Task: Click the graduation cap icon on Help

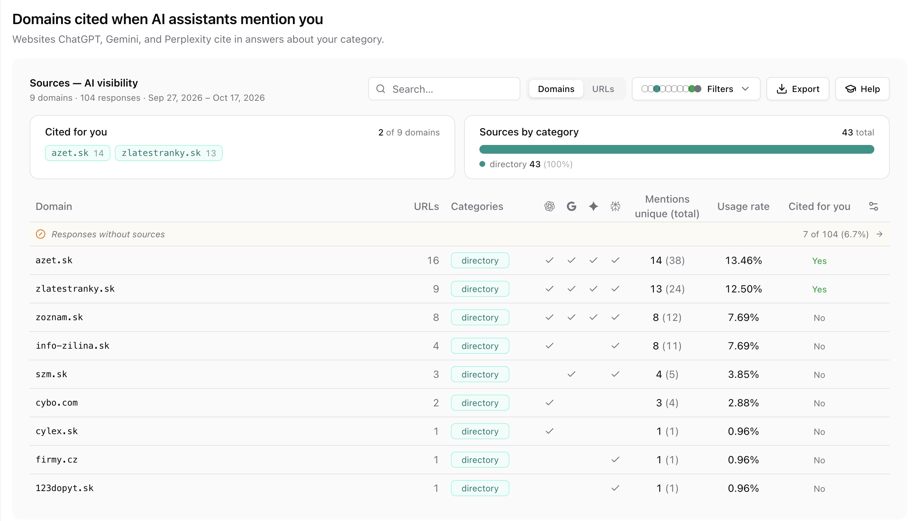Action: (x=851, y=89)
